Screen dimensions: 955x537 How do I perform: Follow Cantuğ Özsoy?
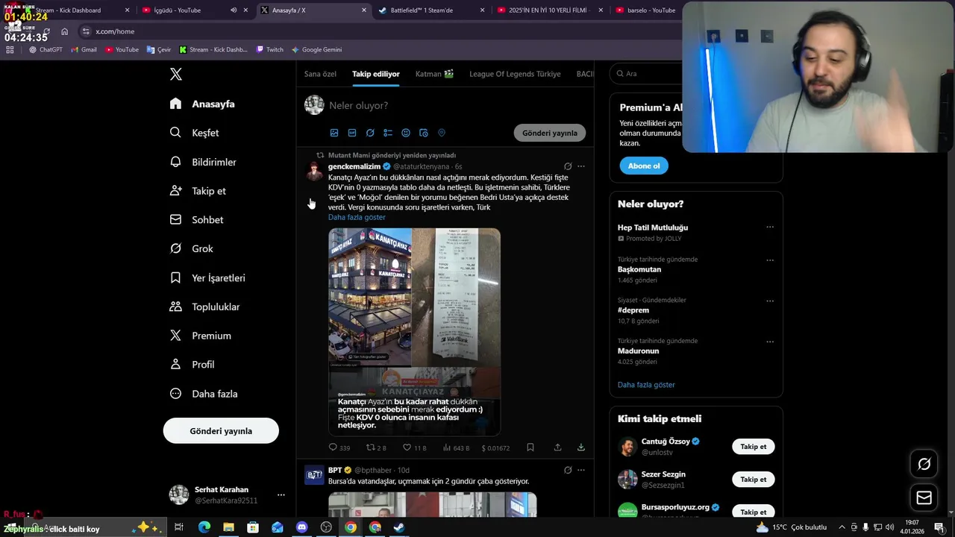(753, 447)
